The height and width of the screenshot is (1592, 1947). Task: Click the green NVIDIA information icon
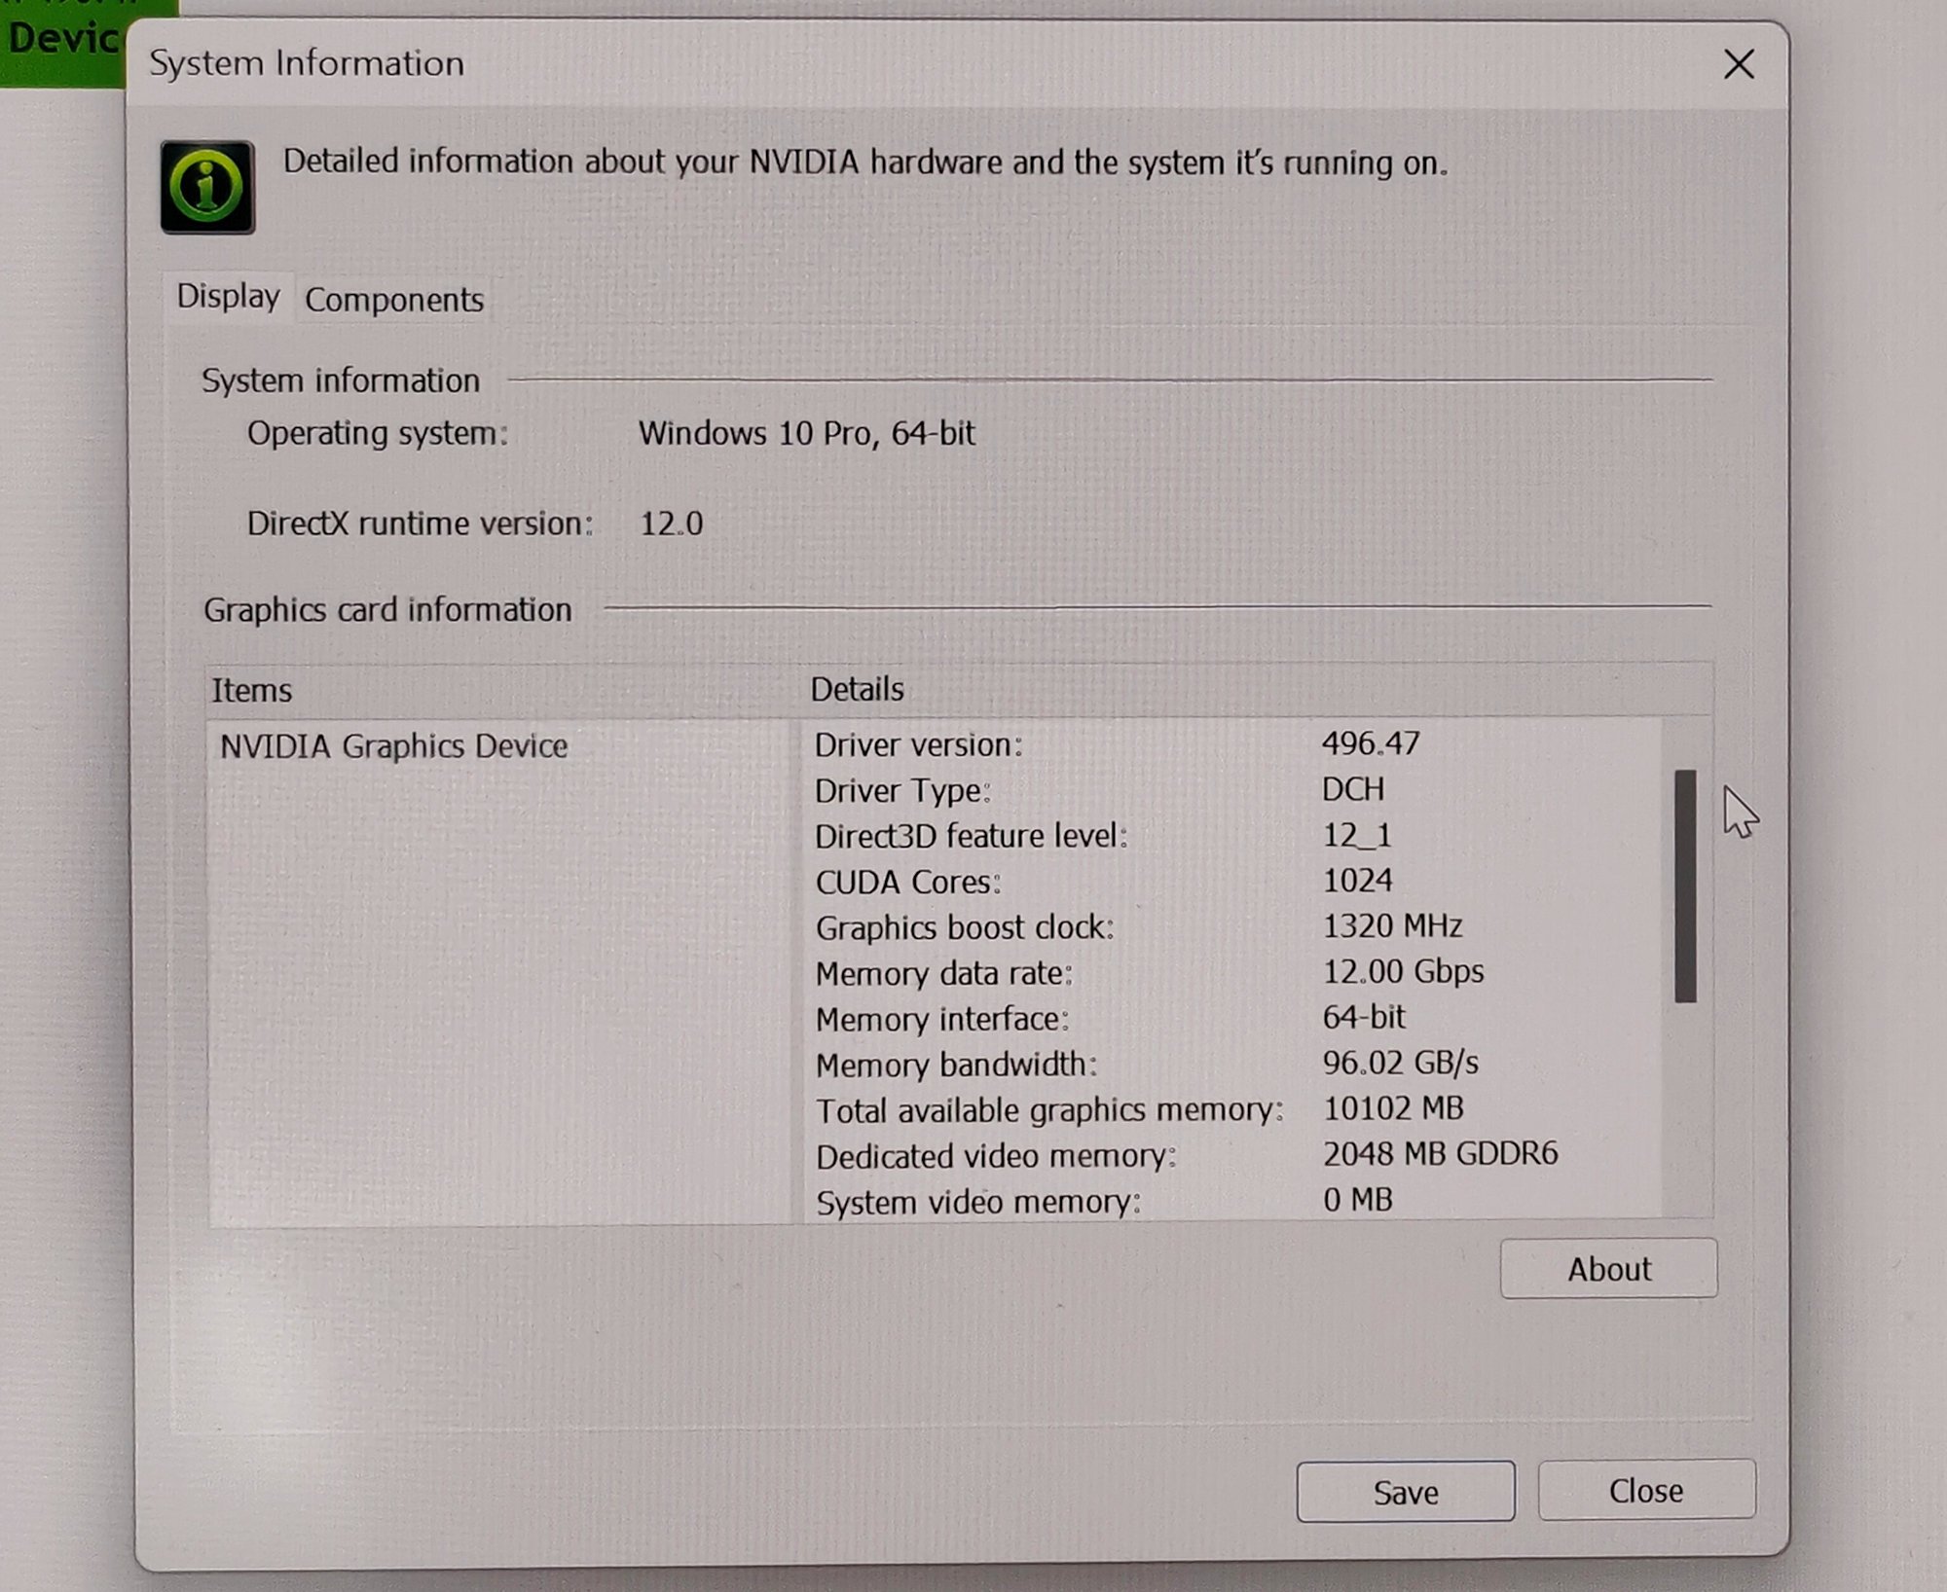(x=206, y=185)
